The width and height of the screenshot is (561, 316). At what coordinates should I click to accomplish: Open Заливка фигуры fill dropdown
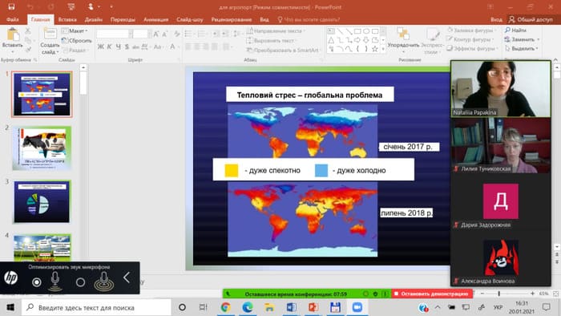click(471, 30)
